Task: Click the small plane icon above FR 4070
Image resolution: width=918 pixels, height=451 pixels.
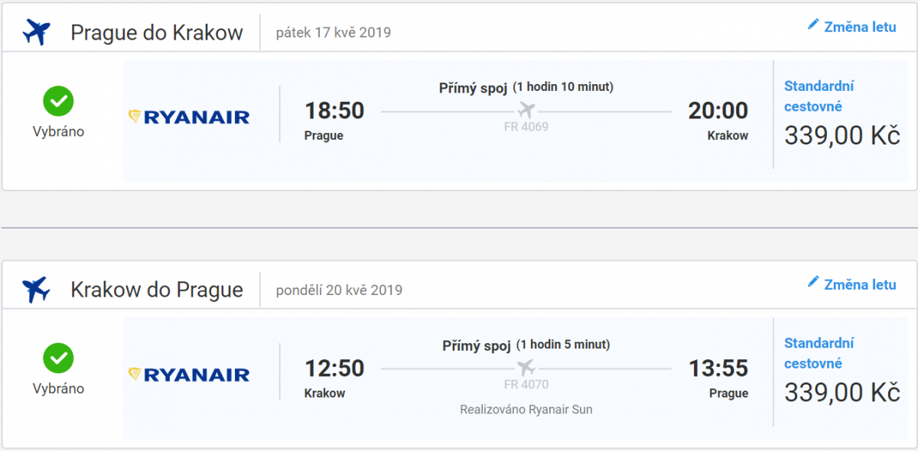Action: [526, 367]
